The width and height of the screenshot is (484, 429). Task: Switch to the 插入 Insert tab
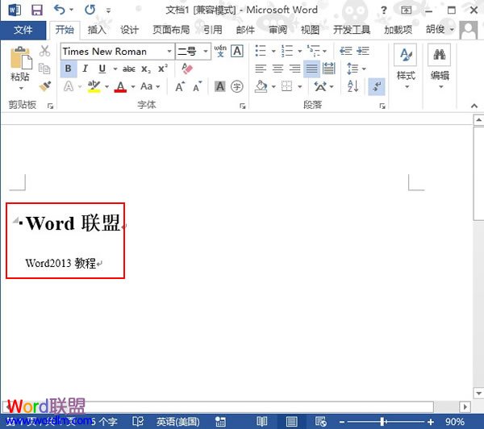[x=97, y=30]
